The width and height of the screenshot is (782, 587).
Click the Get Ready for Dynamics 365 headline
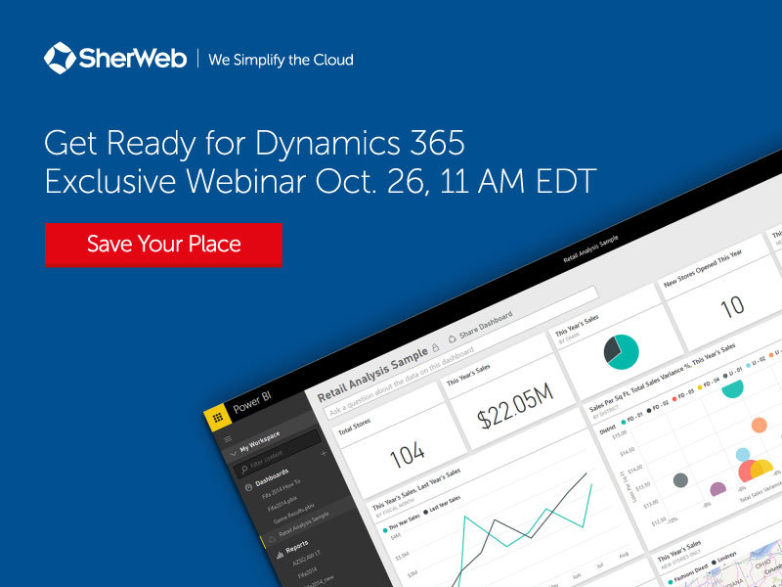[x=254, y=144]
